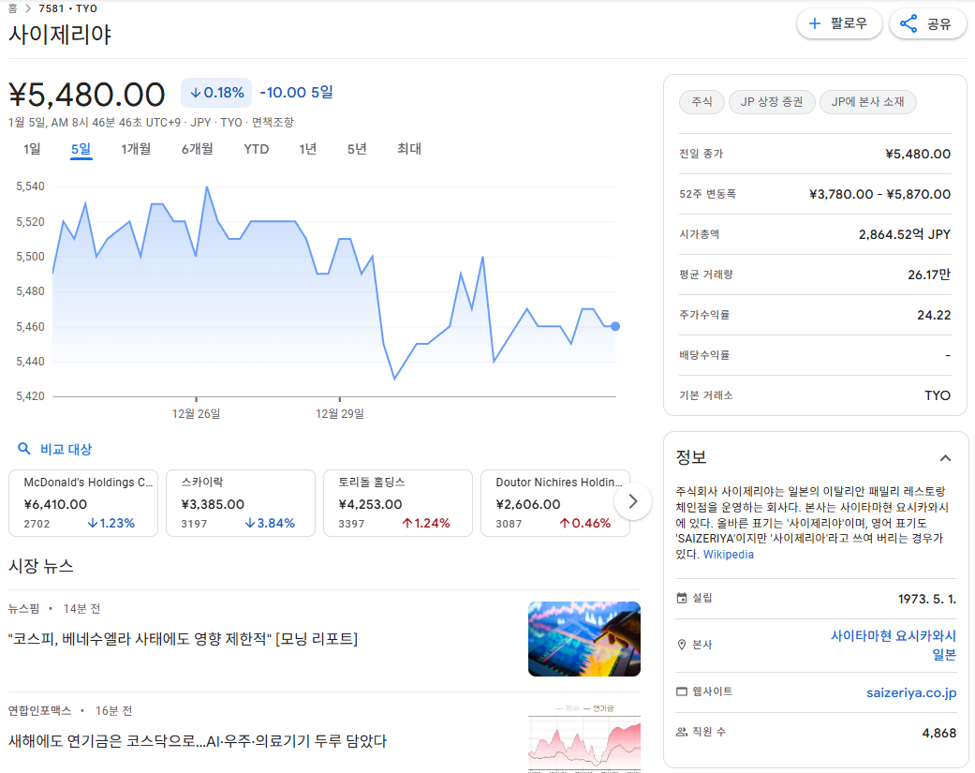Click the plus icon in 팔로우 button
This screenshot has width=975, height=773.
point(814,23)
